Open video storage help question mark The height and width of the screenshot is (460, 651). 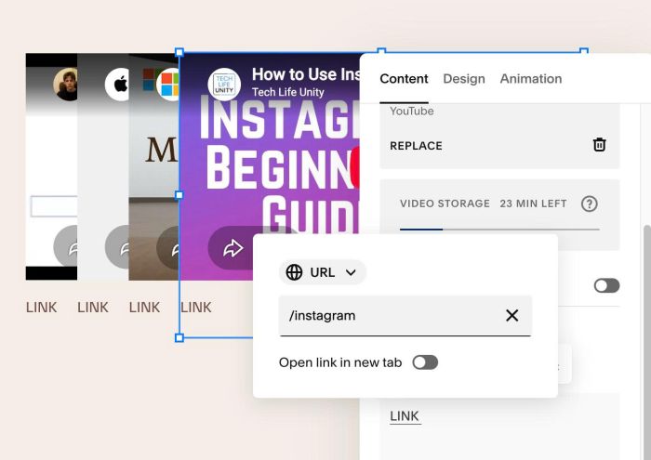589,204
